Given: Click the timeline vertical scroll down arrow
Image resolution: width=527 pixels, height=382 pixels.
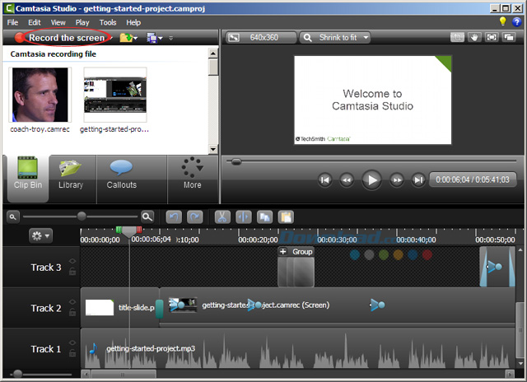Looking at the screenshot, I should [520, 364].
